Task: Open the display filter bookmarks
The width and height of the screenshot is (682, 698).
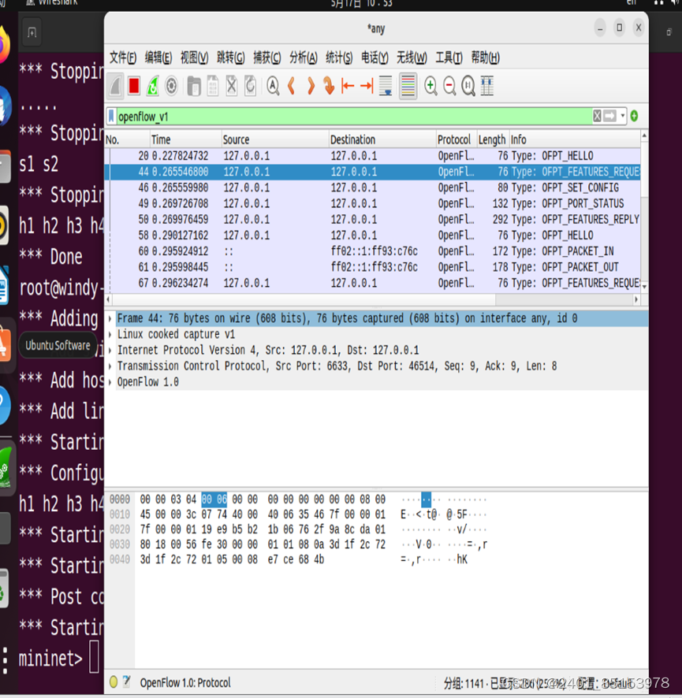Action: [x=110, y=115]
